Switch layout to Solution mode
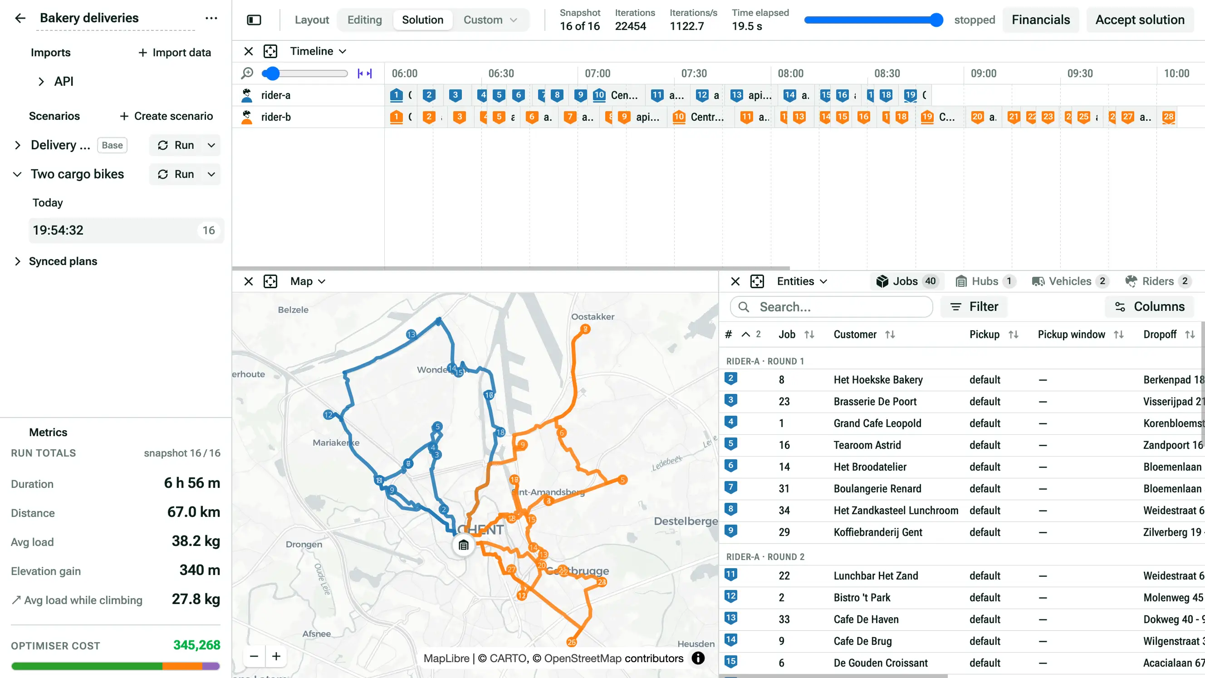Image resolution: width=1205 pixels, height=678 pixels. coord(422,20)
